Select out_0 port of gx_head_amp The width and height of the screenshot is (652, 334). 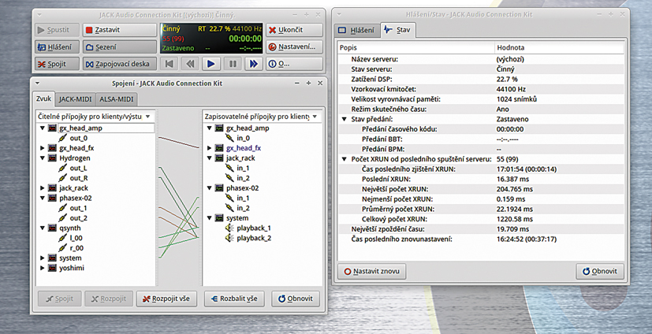tap(79, 138)
